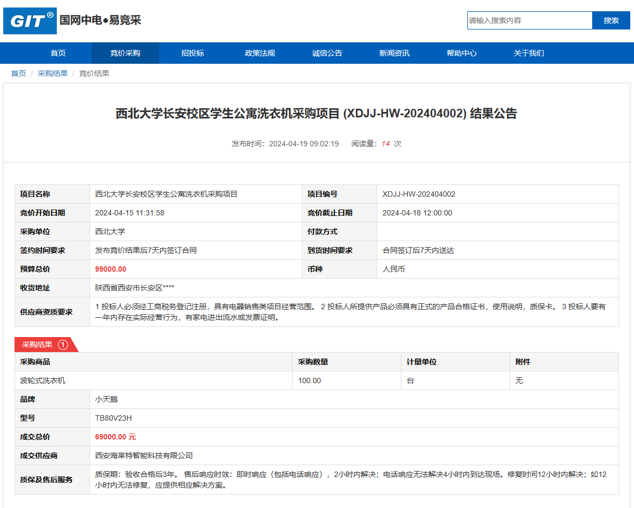
Task: Click the 首页 breadcrumb link
Action: (19, 73)
